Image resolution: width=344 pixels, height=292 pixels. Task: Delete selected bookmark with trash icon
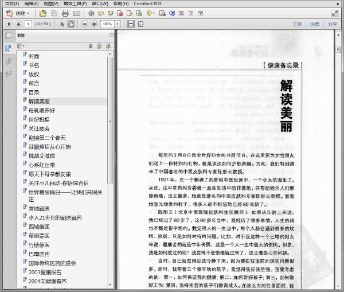point(91,46)
